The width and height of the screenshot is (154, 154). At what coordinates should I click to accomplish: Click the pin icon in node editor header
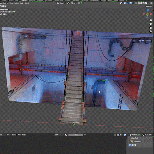(85, 135)
